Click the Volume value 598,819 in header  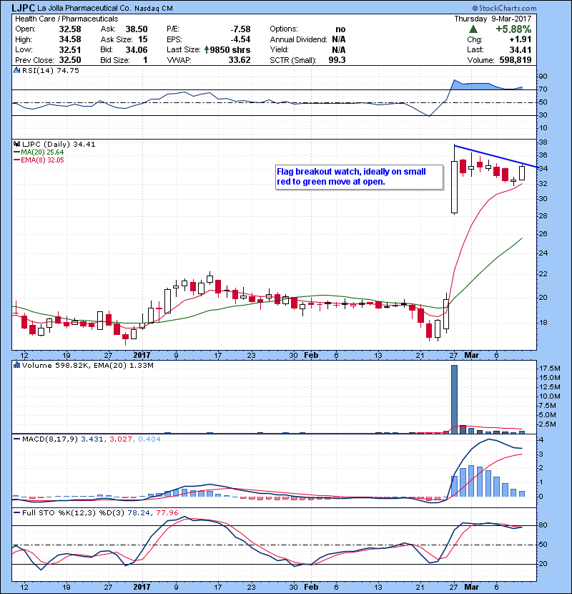click(x=516, y=60)
